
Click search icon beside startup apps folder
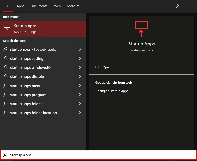(x=5, y=104)
